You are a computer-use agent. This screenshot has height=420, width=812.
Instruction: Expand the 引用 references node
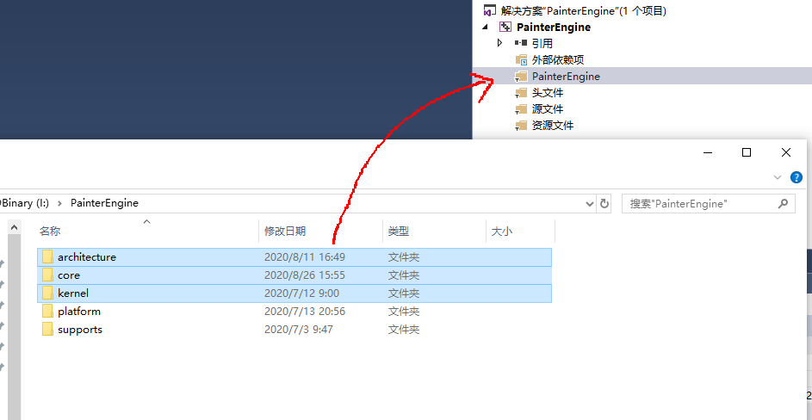tap(499, 43)
